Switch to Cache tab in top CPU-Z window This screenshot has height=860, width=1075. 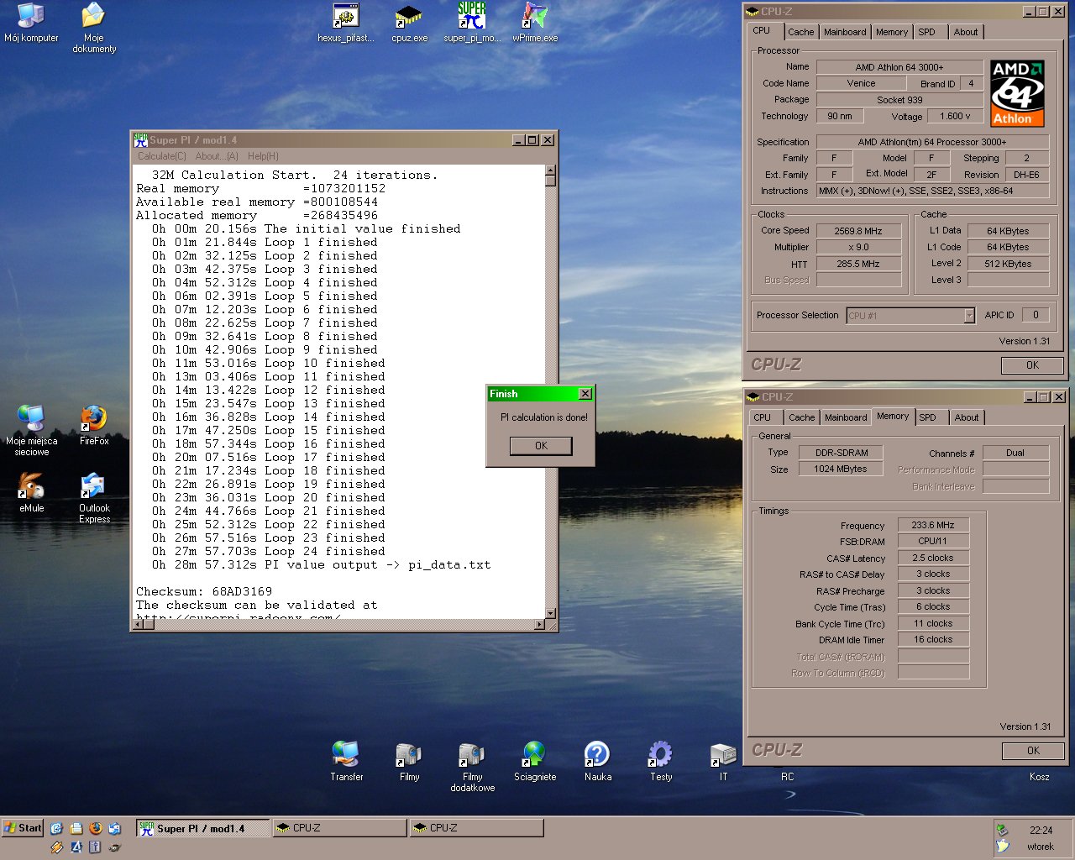[800, 32]
